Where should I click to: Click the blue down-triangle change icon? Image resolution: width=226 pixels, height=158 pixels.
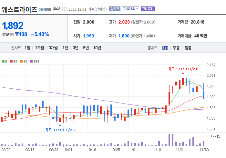point(17,34)
